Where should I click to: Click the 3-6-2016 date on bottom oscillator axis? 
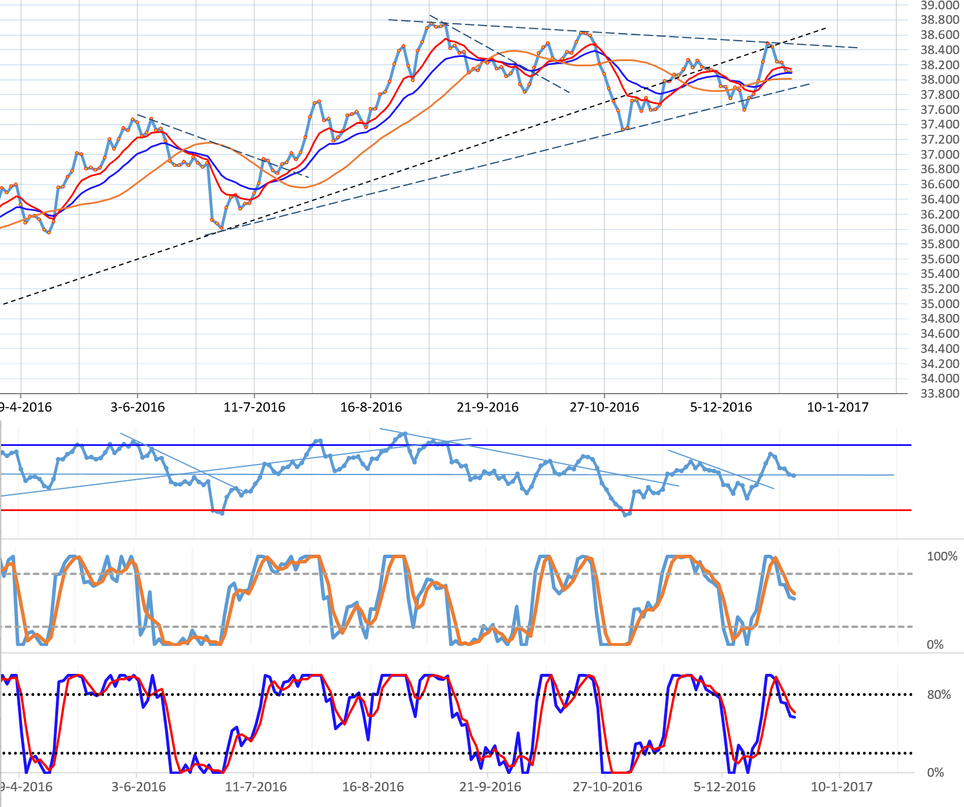[139, 787]
